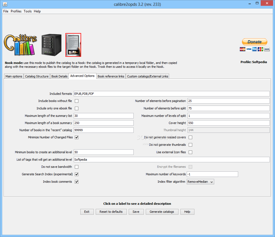Open Index filter algorithm dropdown
275x237 pixels.
[200, 182]
